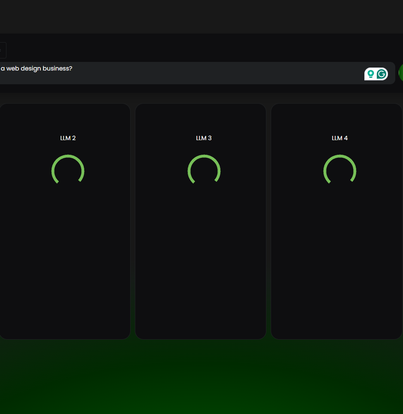Click the Grammarly lightbulb suggestions icon
403x414 pixels.
(370, 74)
